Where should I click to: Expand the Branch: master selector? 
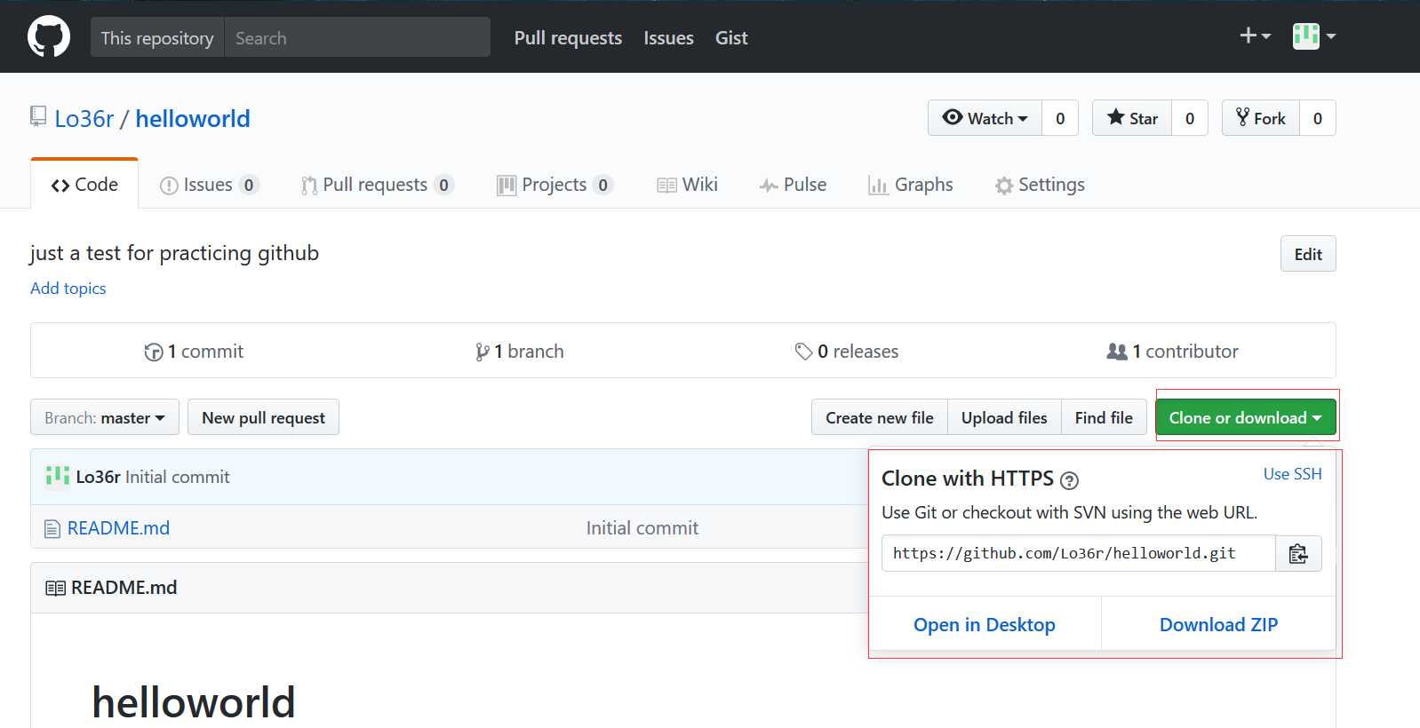(105, 417)
